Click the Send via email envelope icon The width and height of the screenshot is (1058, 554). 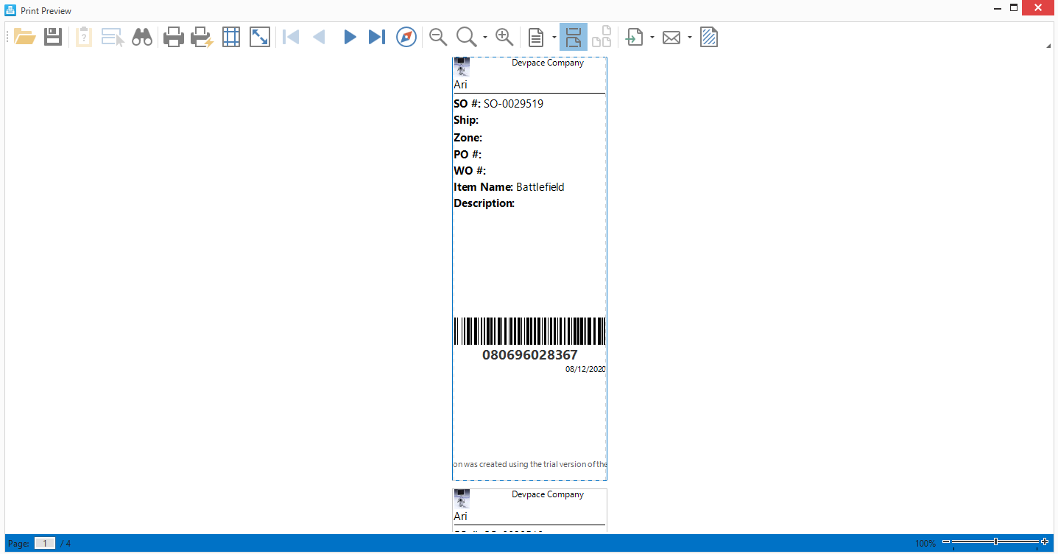671,37
